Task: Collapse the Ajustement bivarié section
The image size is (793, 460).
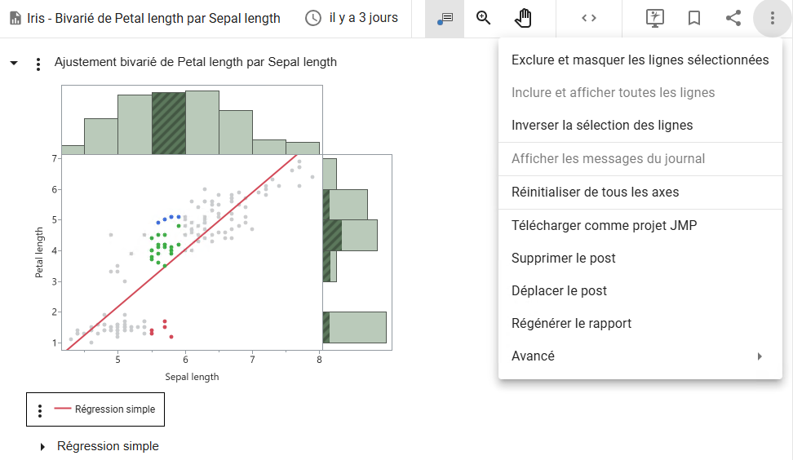Action: (13, 62)
